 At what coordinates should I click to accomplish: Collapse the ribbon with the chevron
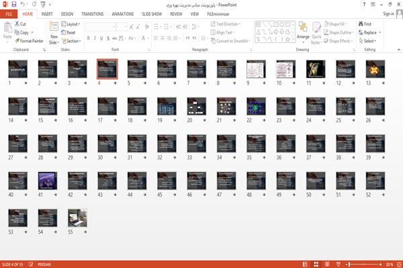coord(399,50)
